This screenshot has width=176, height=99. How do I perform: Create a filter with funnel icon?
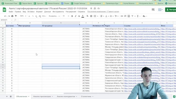click(132, 16)
